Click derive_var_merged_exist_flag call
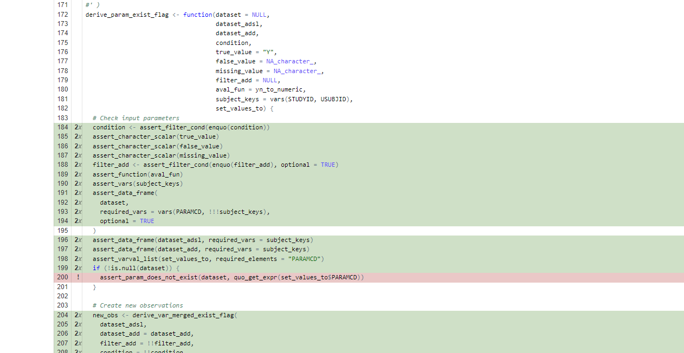Screen dimensions: 684x353 185,315
